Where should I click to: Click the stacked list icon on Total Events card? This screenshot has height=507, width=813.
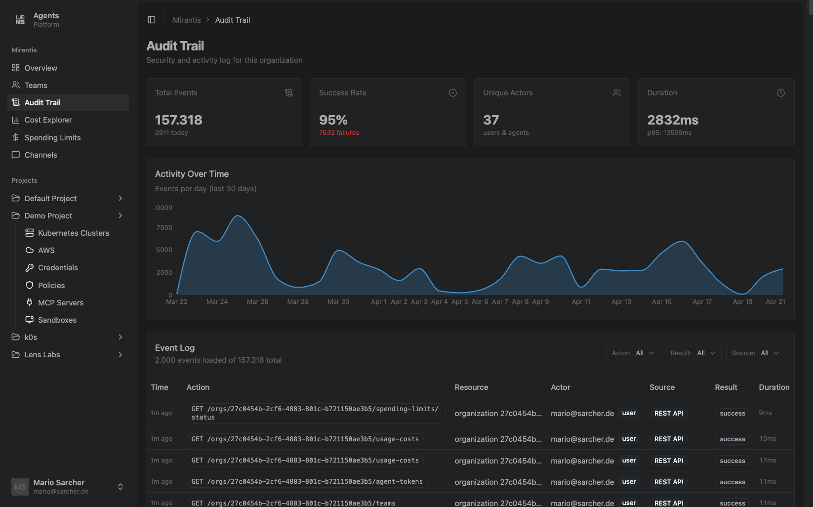point(289,92)
